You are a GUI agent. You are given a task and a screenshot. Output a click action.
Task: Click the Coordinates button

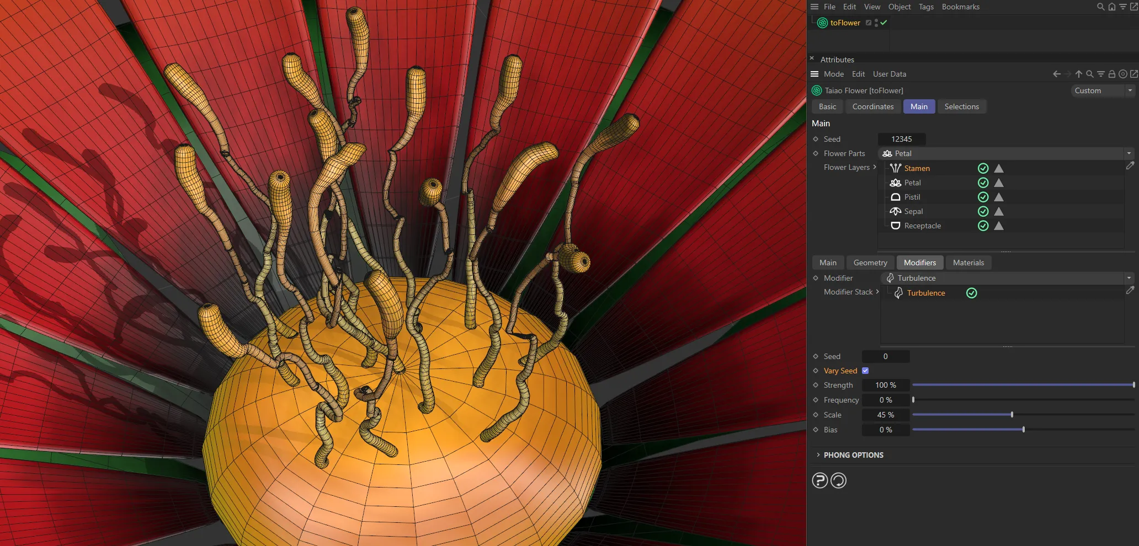872,106
